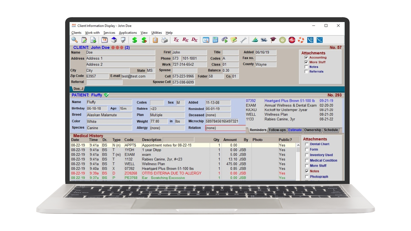Viewport: 411px width, 231px height.
Task: Select the Heartgard Plus Brown reminder row
Action: (290, 101)
